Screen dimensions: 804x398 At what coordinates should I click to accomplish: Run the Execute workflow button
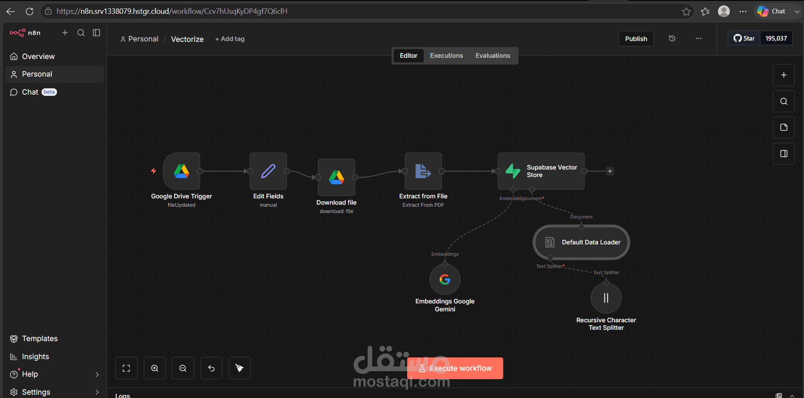(x=455, y=368)
